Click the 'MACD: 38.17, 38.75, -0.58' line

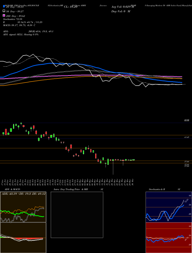[x=19, y=25]
